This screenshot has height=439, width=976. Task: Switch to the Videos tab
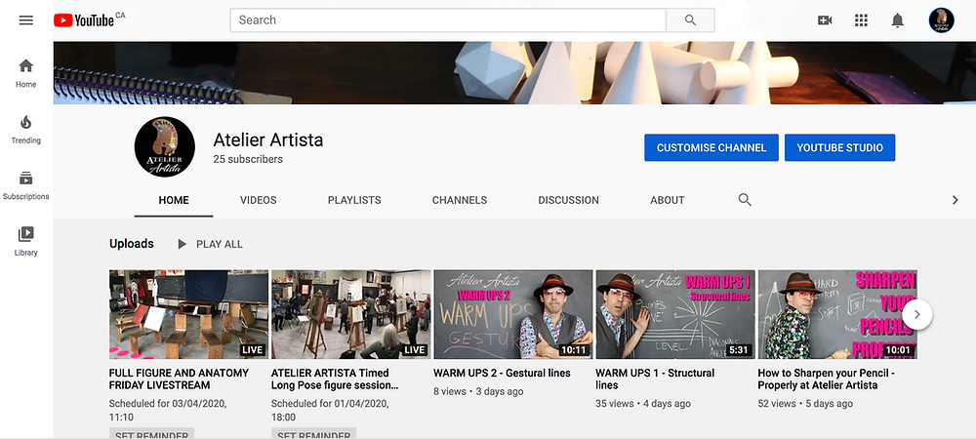pos(259,200)
